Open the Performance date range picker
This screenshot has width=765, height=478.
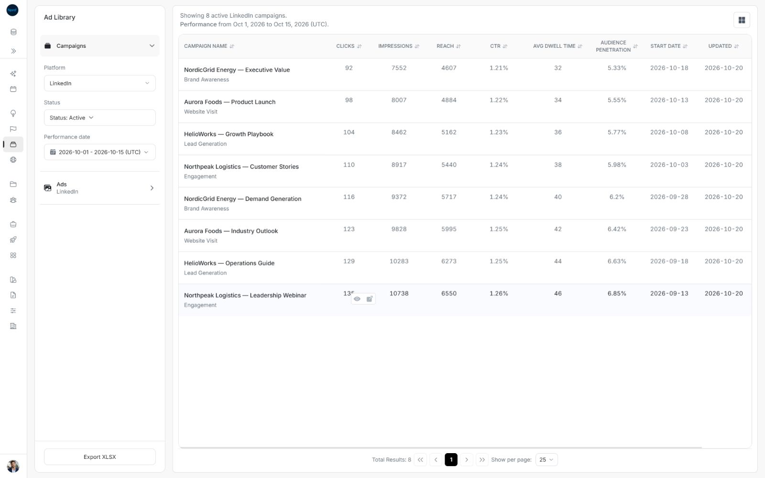pyautogui.click(x=99, y=152)
